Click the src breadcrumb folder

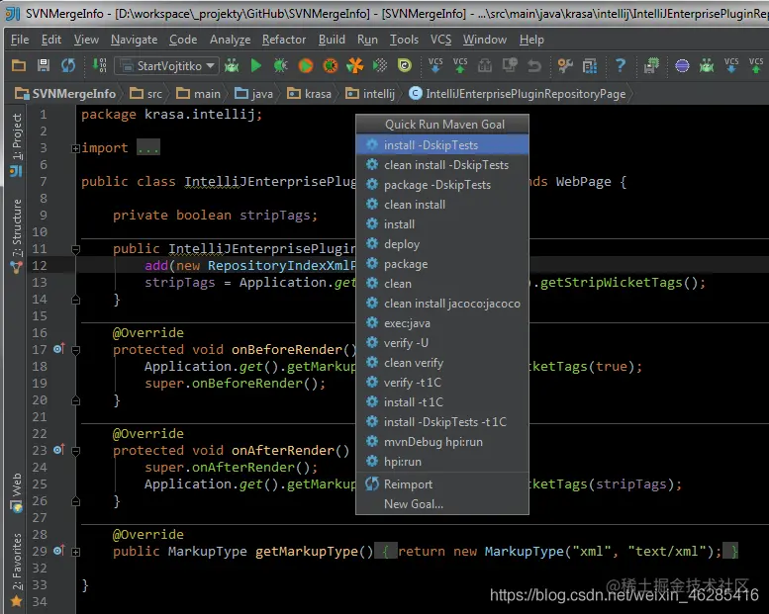pos(146,94)
